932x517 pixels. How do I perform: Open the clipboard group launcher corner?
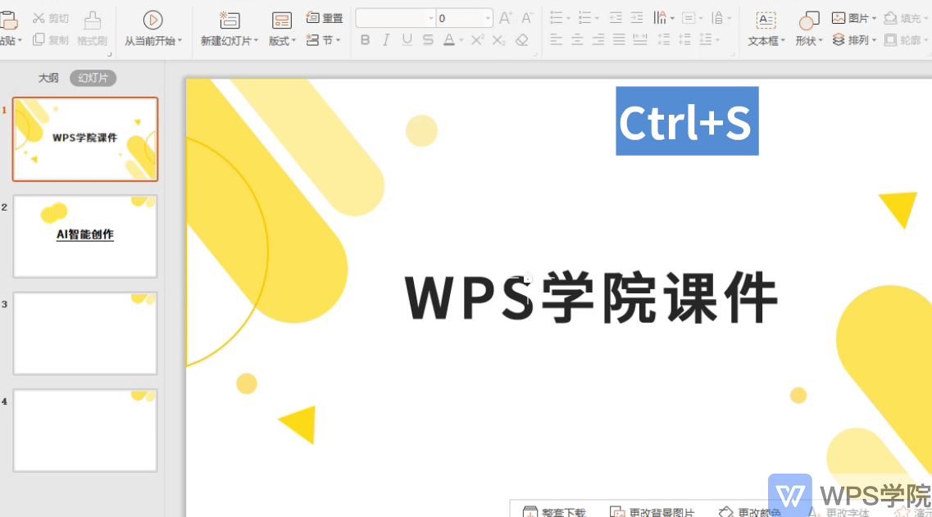tap(109, 54)
